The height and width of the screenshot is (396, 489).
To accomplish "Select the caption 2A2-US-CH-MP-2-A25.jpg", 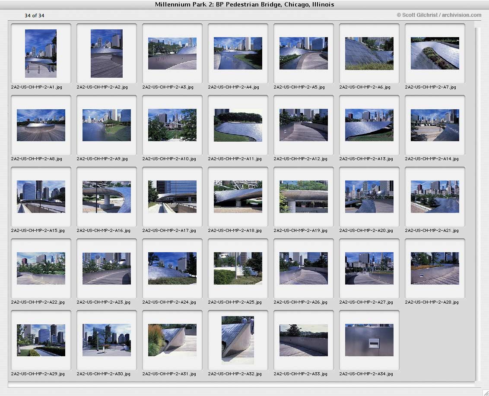I will coord(235,302).
